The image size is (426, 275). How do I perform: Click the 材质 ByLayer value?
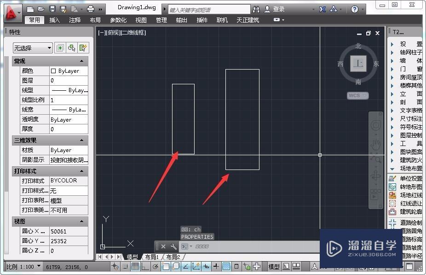69,150
